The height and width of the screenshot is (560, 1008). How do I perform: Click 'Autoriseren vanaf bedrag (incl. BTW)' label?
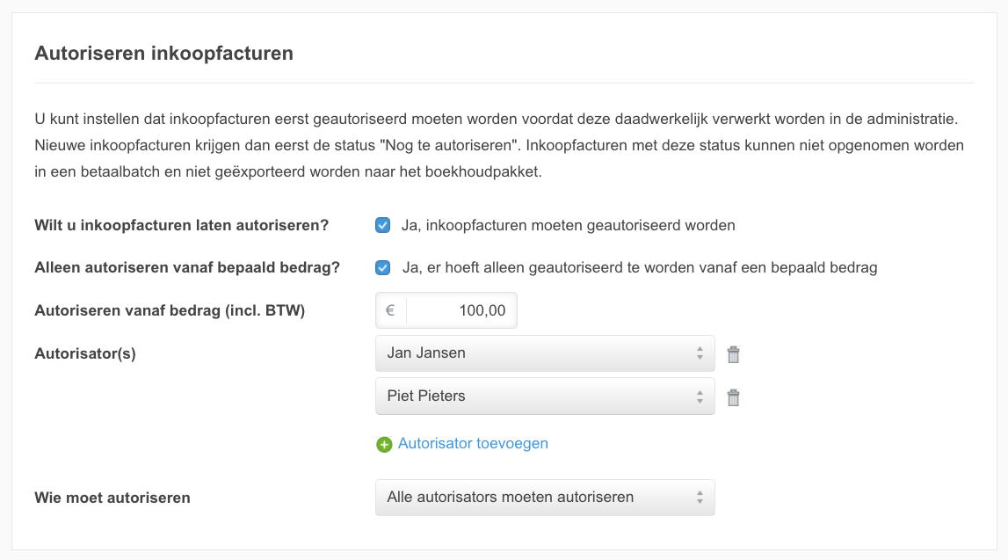coord(170,310)
